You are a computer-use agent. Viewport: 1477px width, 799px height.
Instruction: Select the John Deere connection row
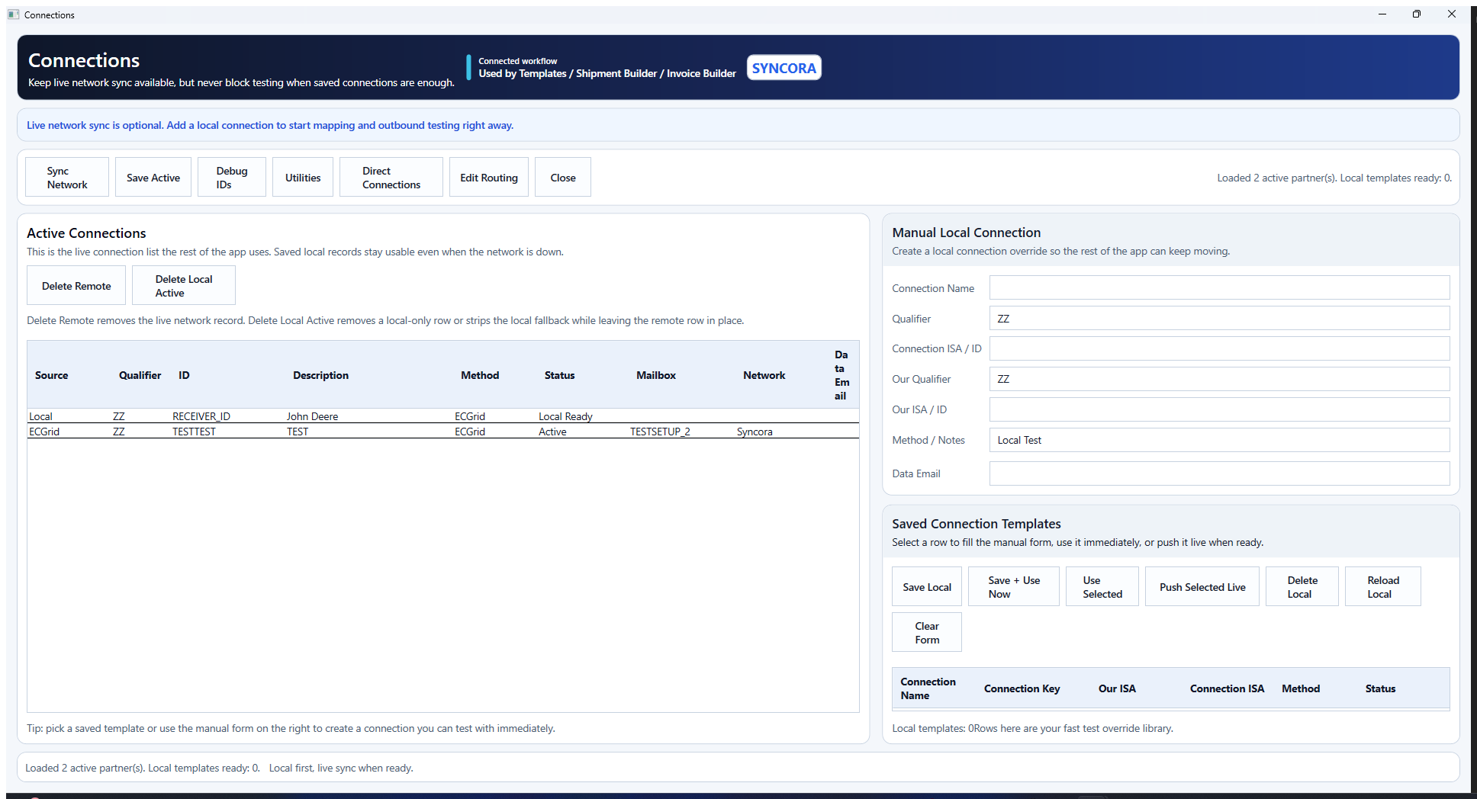[x=312, y=416]
